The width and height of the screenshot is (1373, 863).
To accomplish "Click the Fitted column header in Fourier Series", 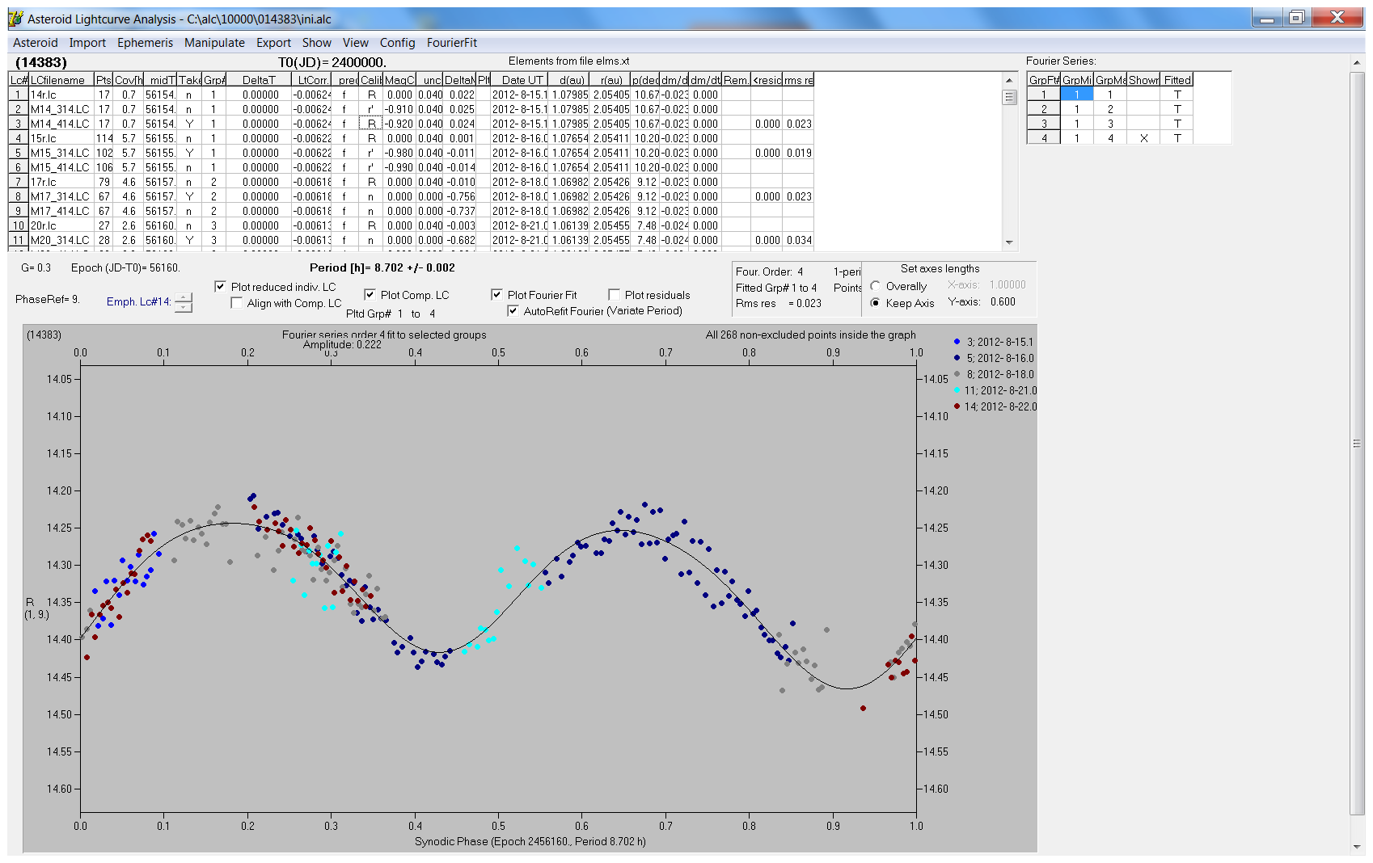I will [x=1177, y=80].
